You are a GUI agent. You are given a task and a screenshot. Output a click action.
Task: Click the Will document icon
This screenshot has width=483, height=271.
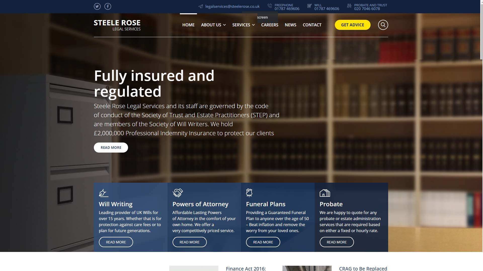click(x=309, y=6)
